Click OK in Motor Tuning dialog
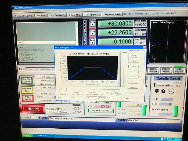This screenshot has width=188, height=141. (138, 98)
